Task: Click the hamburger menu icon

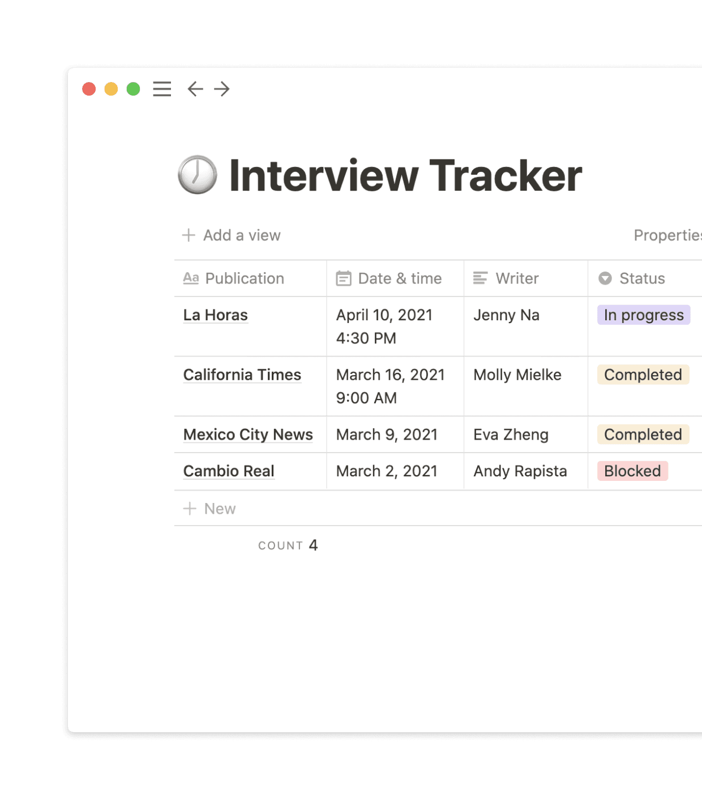Action: click(162, 89)
